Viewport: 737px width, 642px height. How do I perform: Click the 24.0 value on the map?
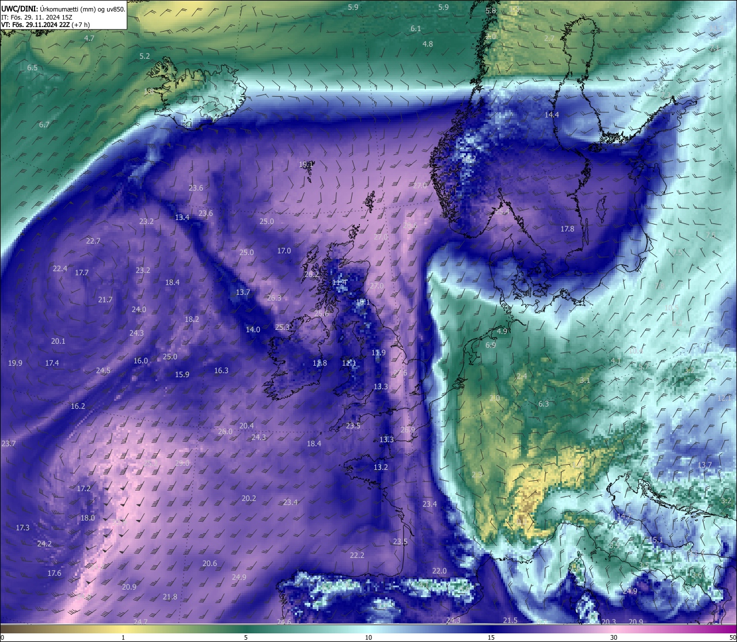[139, 310]
